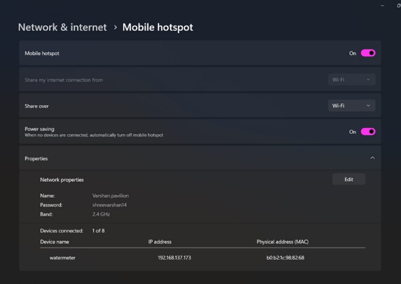This screenshot has width=401, height=284.
Task: Open the Share my internet connection dropdown
Action: (x=351, y=80)
